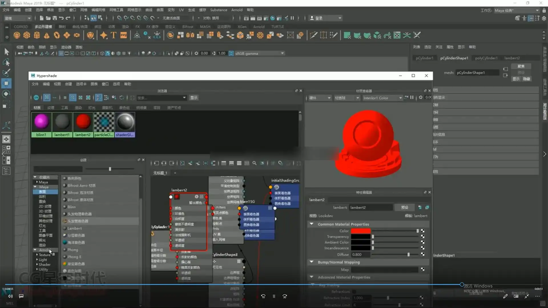The height and width of the screenshot is (308, 548).
Task: Change the Color swatch of lambert2 material
Action: tap(361, 231)
